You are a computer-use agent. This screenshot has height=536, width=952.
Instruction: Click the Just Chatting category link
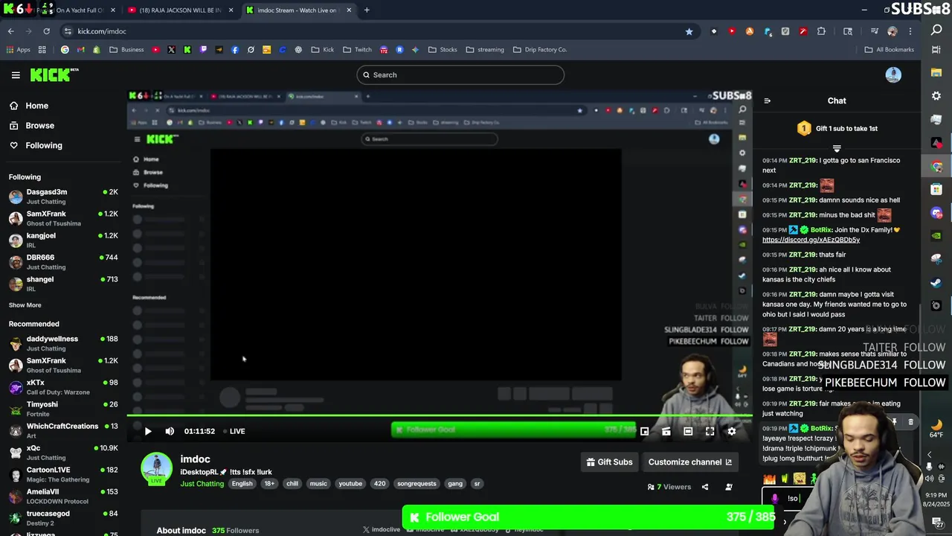coord(202,484)
